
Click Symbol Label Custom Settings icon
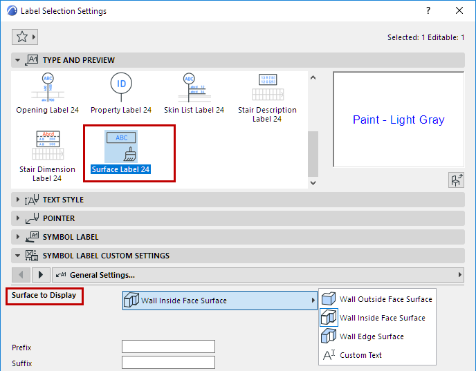[x=32, y=256]
